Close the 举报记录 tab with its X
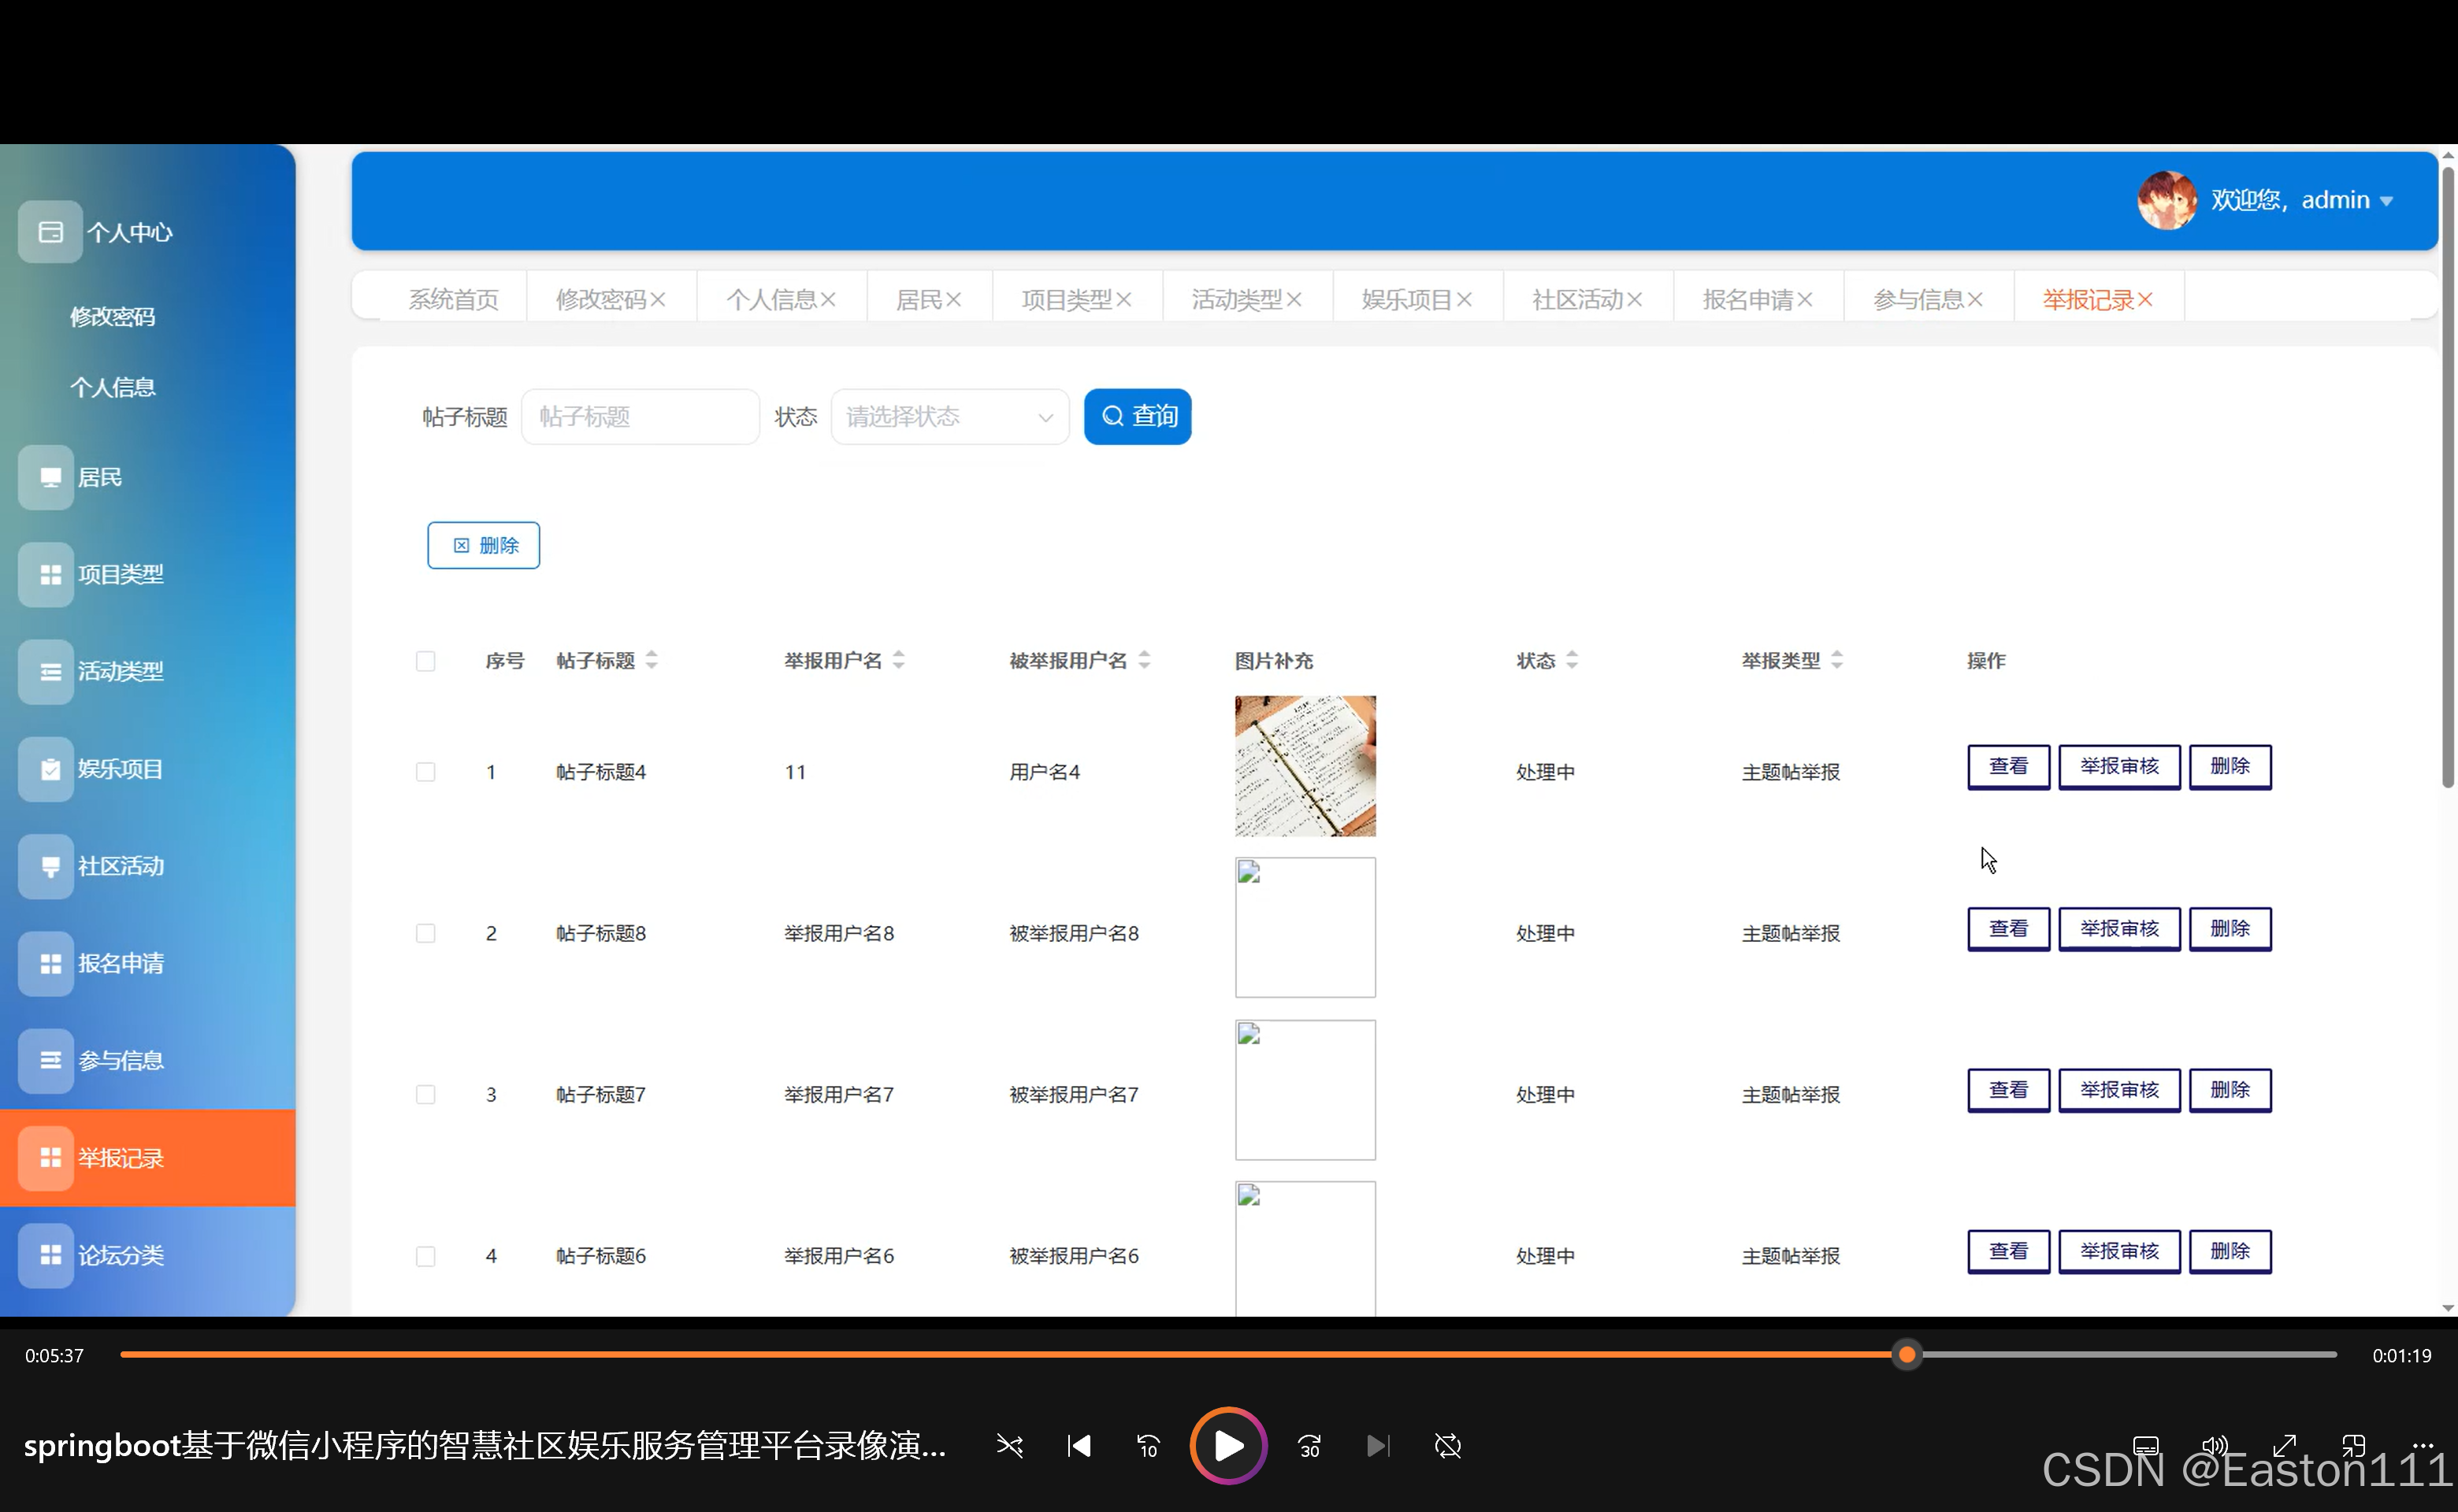Image resolution: width=2458 pixels, height=1512 pixels. 2144,299
